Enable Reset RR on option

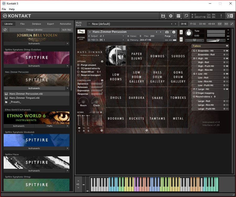click(x=78, y=72)
